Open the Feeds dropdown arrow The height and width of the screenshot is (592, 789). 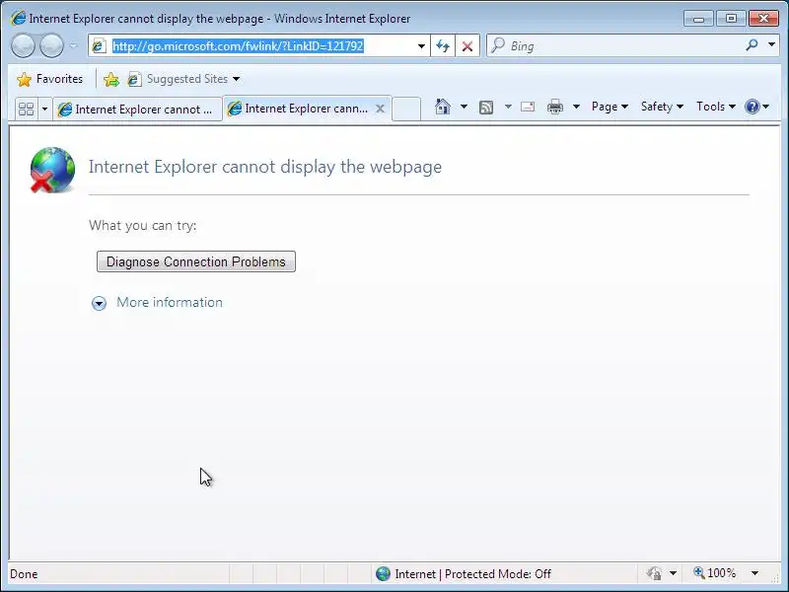[508, 107]
